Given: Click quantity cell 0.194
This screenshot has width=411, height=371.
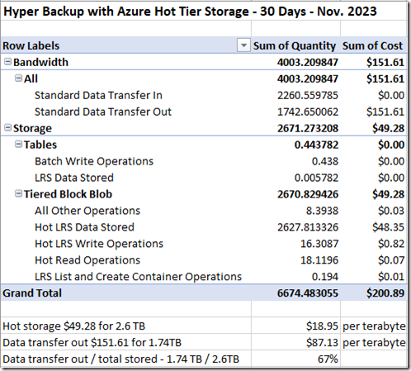Looking at the screenshot, I should [325, 277].
